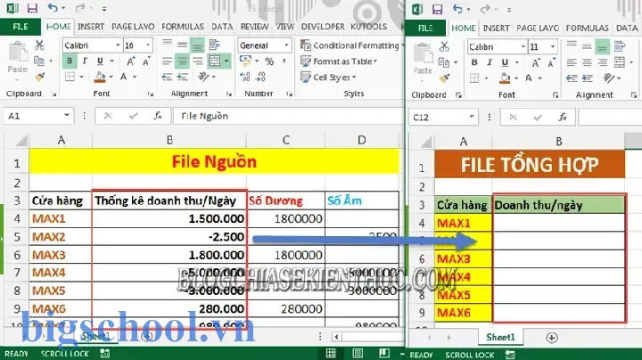Click Percent Style in Number group
Image resolution: width=642 pixels, height=360 pixels.
coord(269,61)
